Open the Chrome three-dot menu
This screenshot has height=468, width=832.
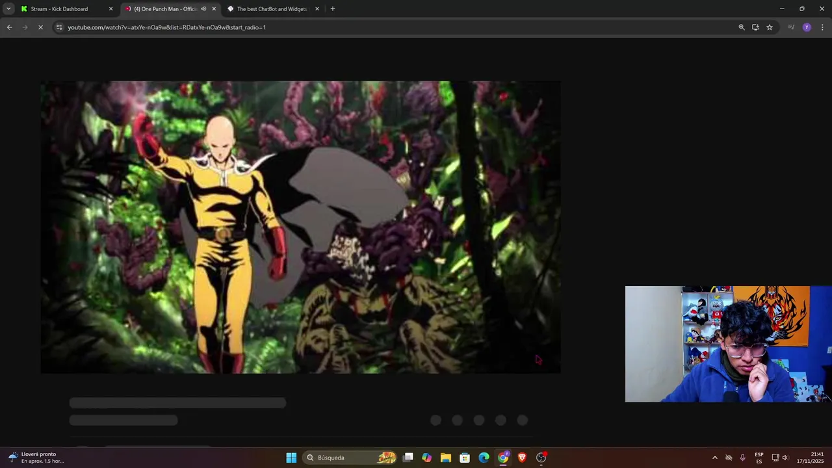pos(822,27)
